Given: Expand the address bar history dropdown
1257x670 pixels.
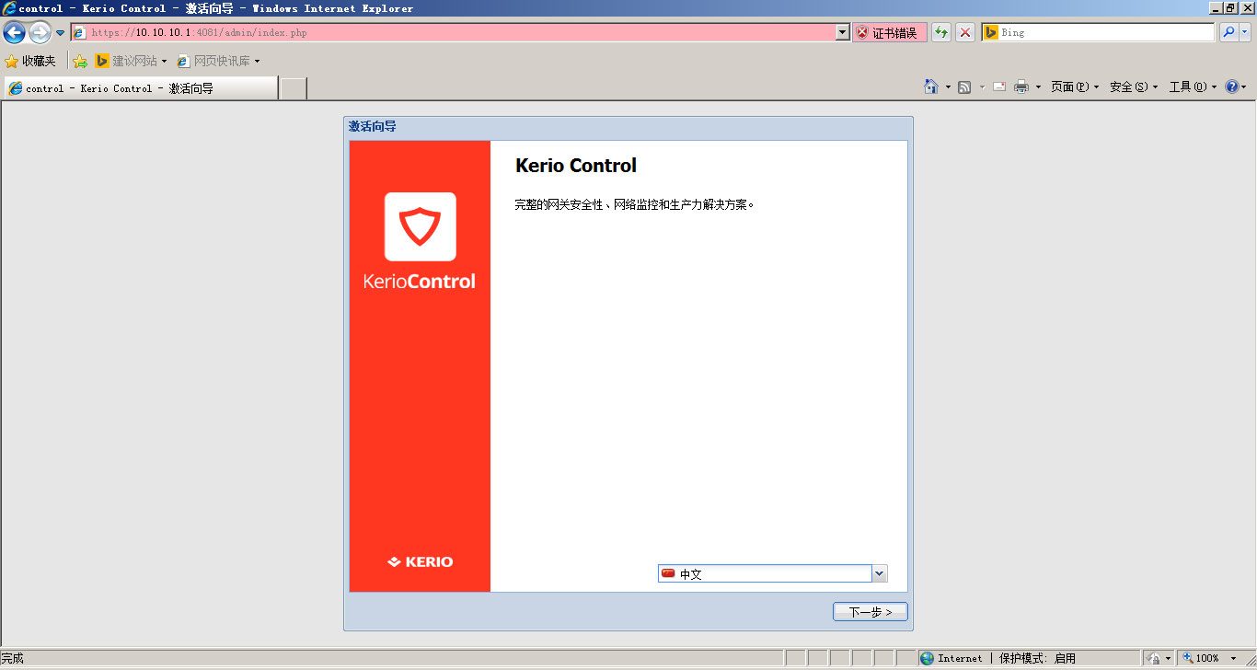Looking at the screenshot, I should coord(842,32).
